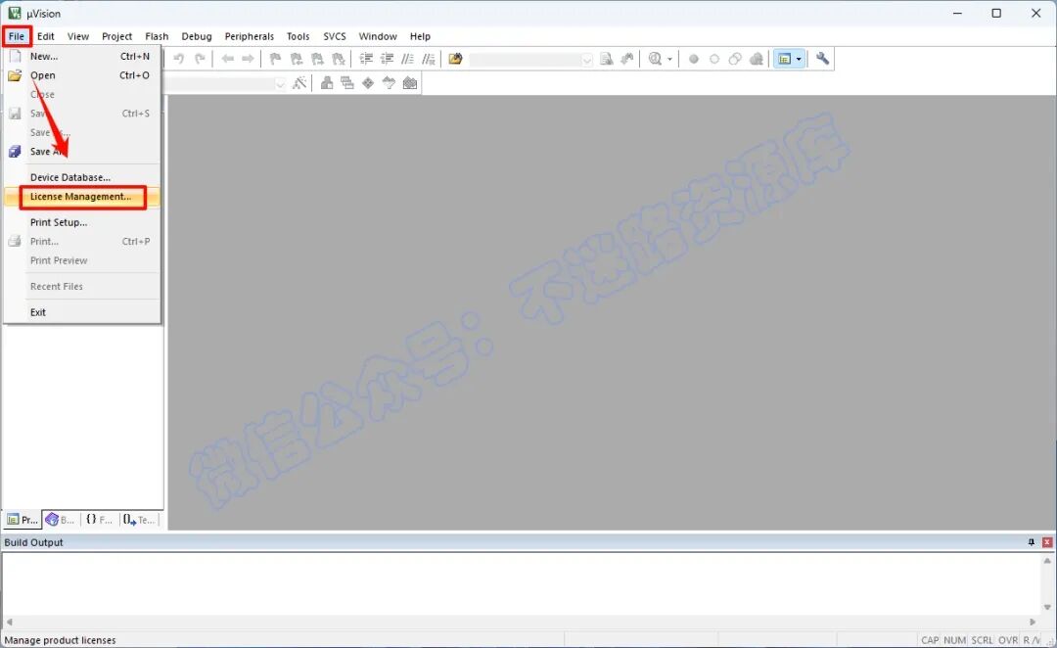Click the greyed Print Preview entry
Screen dimensions: 1057x648
tap(81, 260)
